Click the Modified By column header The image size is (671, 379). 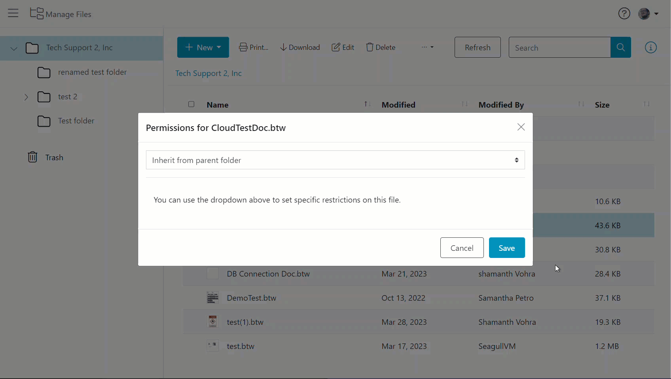coord(501,105)
